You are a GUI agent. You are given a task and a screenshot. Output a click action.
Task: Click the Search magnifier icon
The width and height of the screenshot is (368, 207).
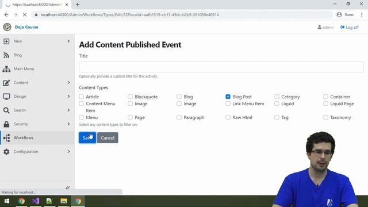click(6, 110)
